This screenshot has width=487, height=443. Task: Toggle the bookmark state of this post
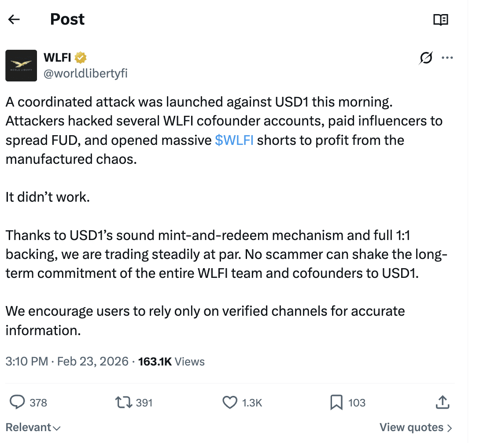[x=337, y=402]
